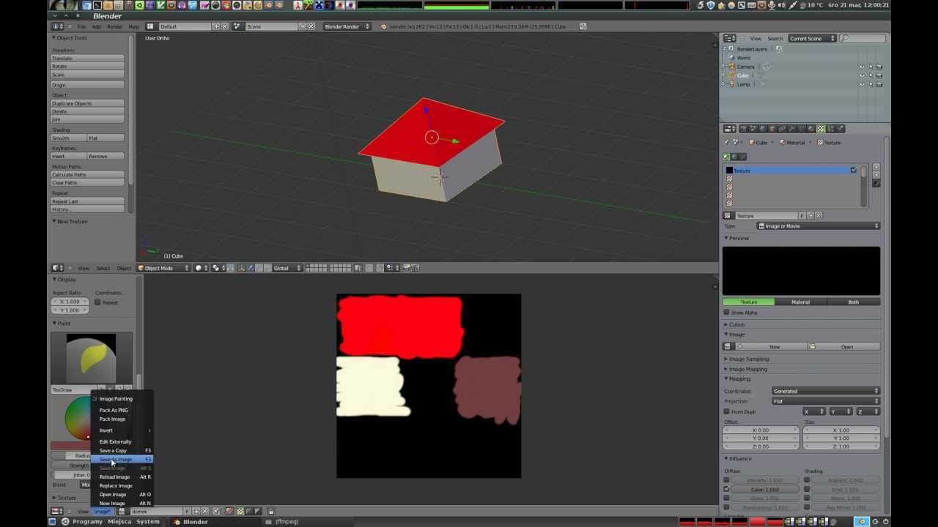Open the Current Scene outliner dropdown
Viewport: 938px width, 527px height.
(x=812, y=38)
